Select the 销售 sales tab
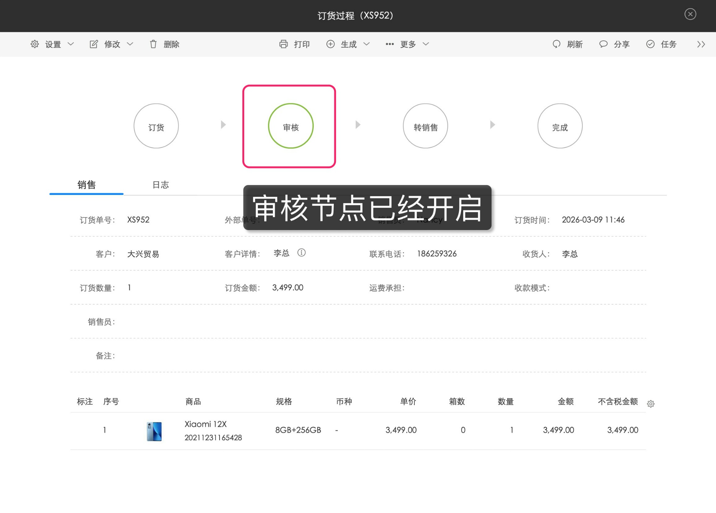Viewport: 716px width, 513px height. (86, 185)
